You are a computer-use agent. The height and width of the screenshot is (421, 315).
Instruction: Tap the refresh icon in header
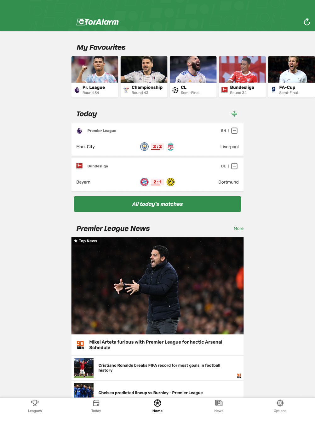coord(306,22)
